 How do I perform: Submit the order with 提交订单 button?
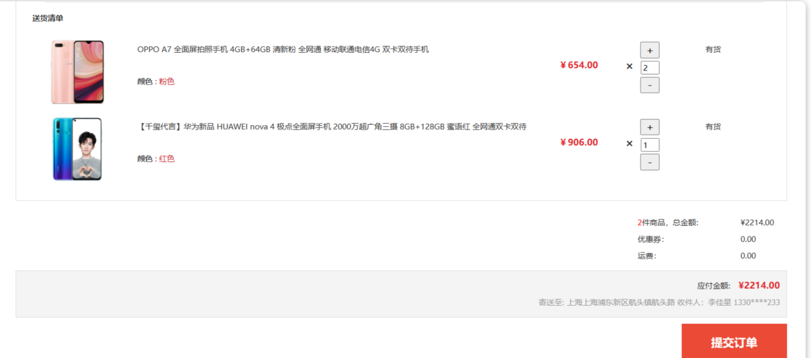[734, 342]
